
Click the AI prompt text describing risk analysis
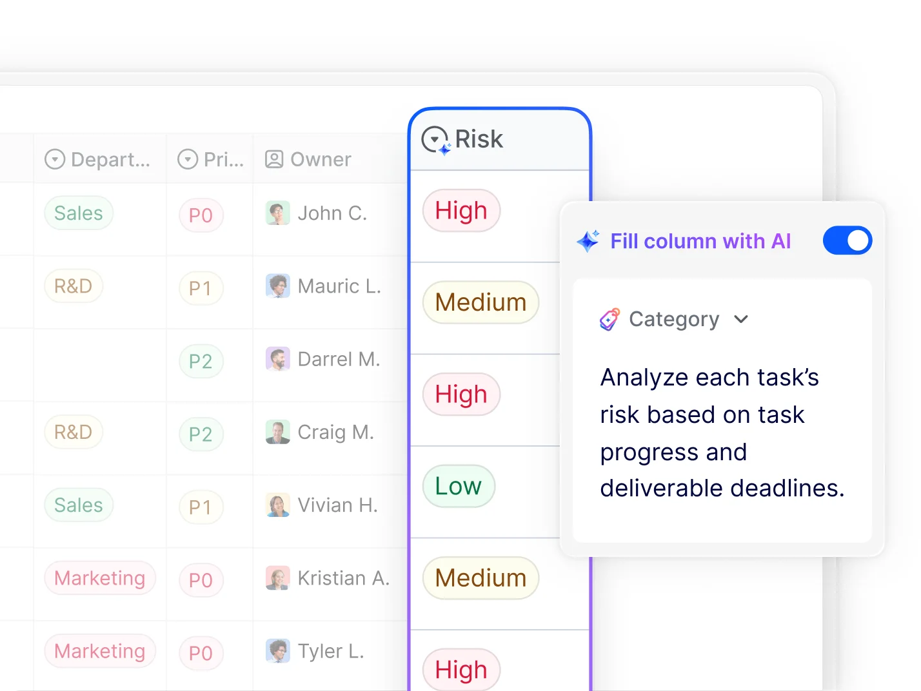[x=721, y=433]
